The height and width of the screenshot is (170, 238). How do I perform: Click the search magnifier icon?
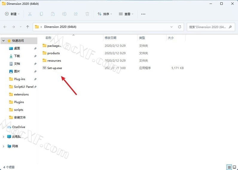point(230,27)
